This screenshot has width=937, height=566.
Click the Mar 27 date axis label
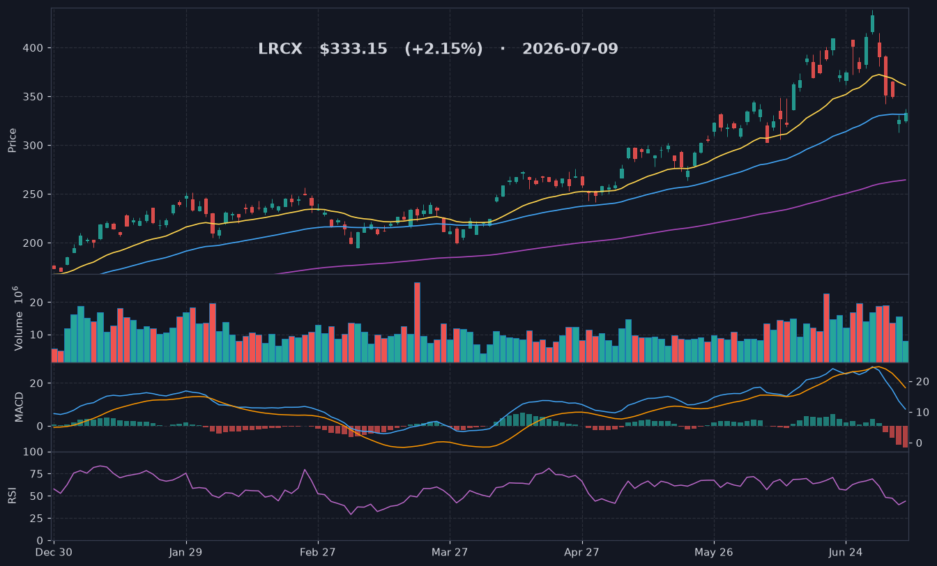pos(450,552)
